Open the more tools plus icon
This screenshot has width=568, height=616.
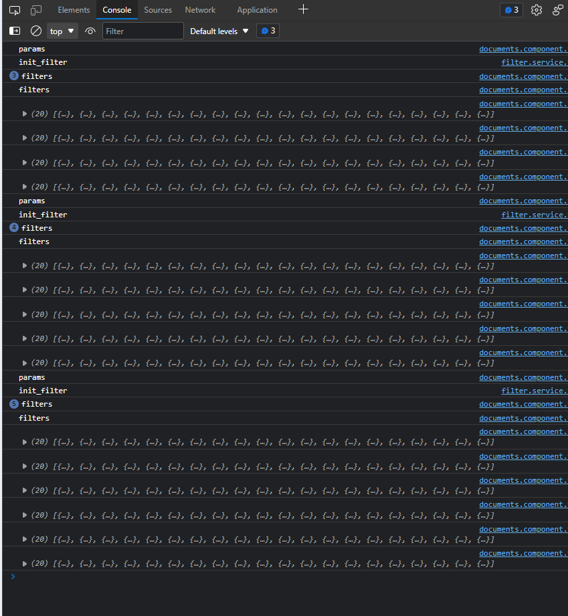[303, 9]
